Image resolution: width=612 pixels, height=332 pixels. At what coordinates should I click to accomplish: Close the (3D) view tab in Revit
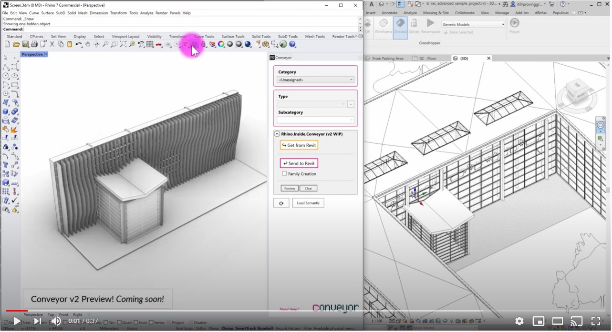(488, 58)
